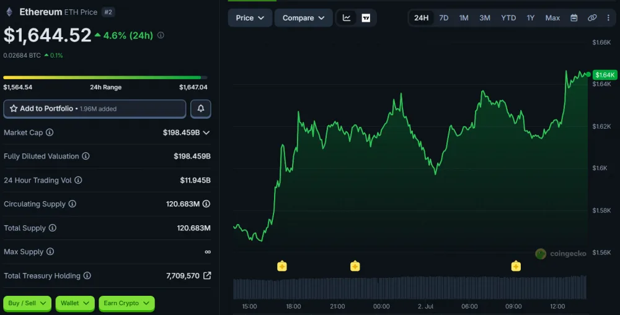Open the calendar date range icon
The height and width of the screenshot is (315, 620).
573,18
